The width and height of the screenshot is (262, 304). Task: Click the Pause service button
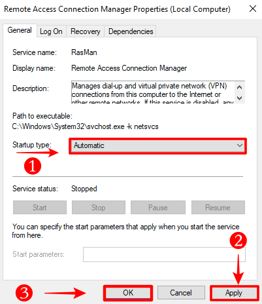point(158,208)
